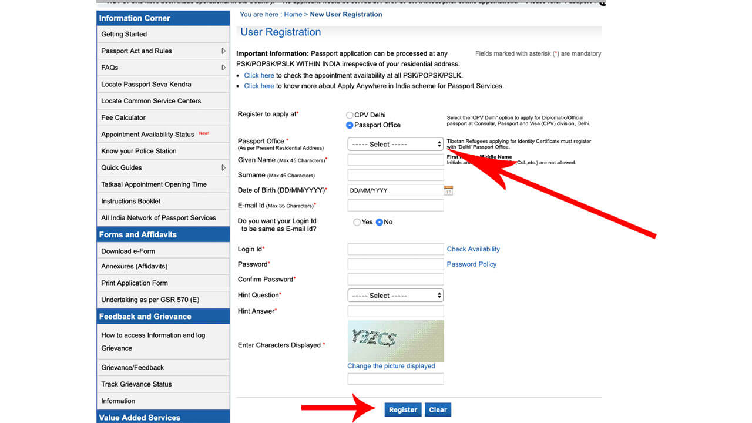Open Track Grievance Status menu item

(136, 384)
